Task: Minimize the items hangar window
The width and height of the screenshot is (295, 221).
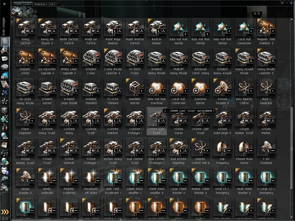Action: tap(287, 3)
